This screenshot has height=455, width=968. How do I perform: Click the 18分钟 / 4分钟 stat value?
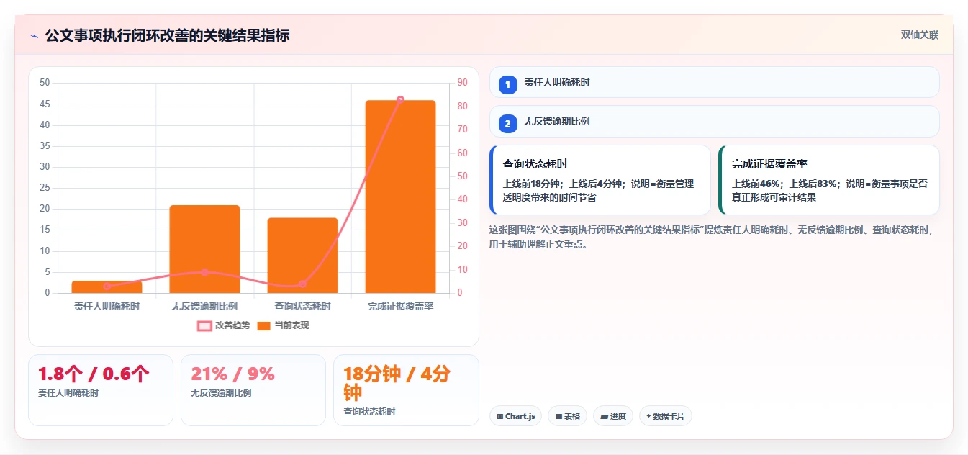pyautogui.click(x=397, y=384)
